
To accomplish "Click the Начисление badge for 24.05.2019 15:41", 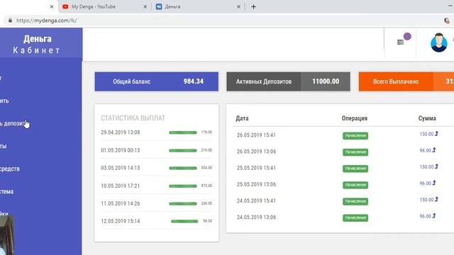I will pos(355,201).
